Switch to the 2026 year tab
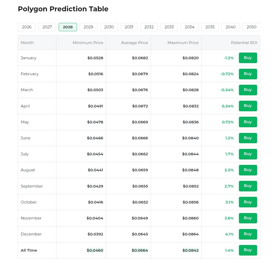The height and width of the screenshot is (263, 278). click(x=27, y=27)
